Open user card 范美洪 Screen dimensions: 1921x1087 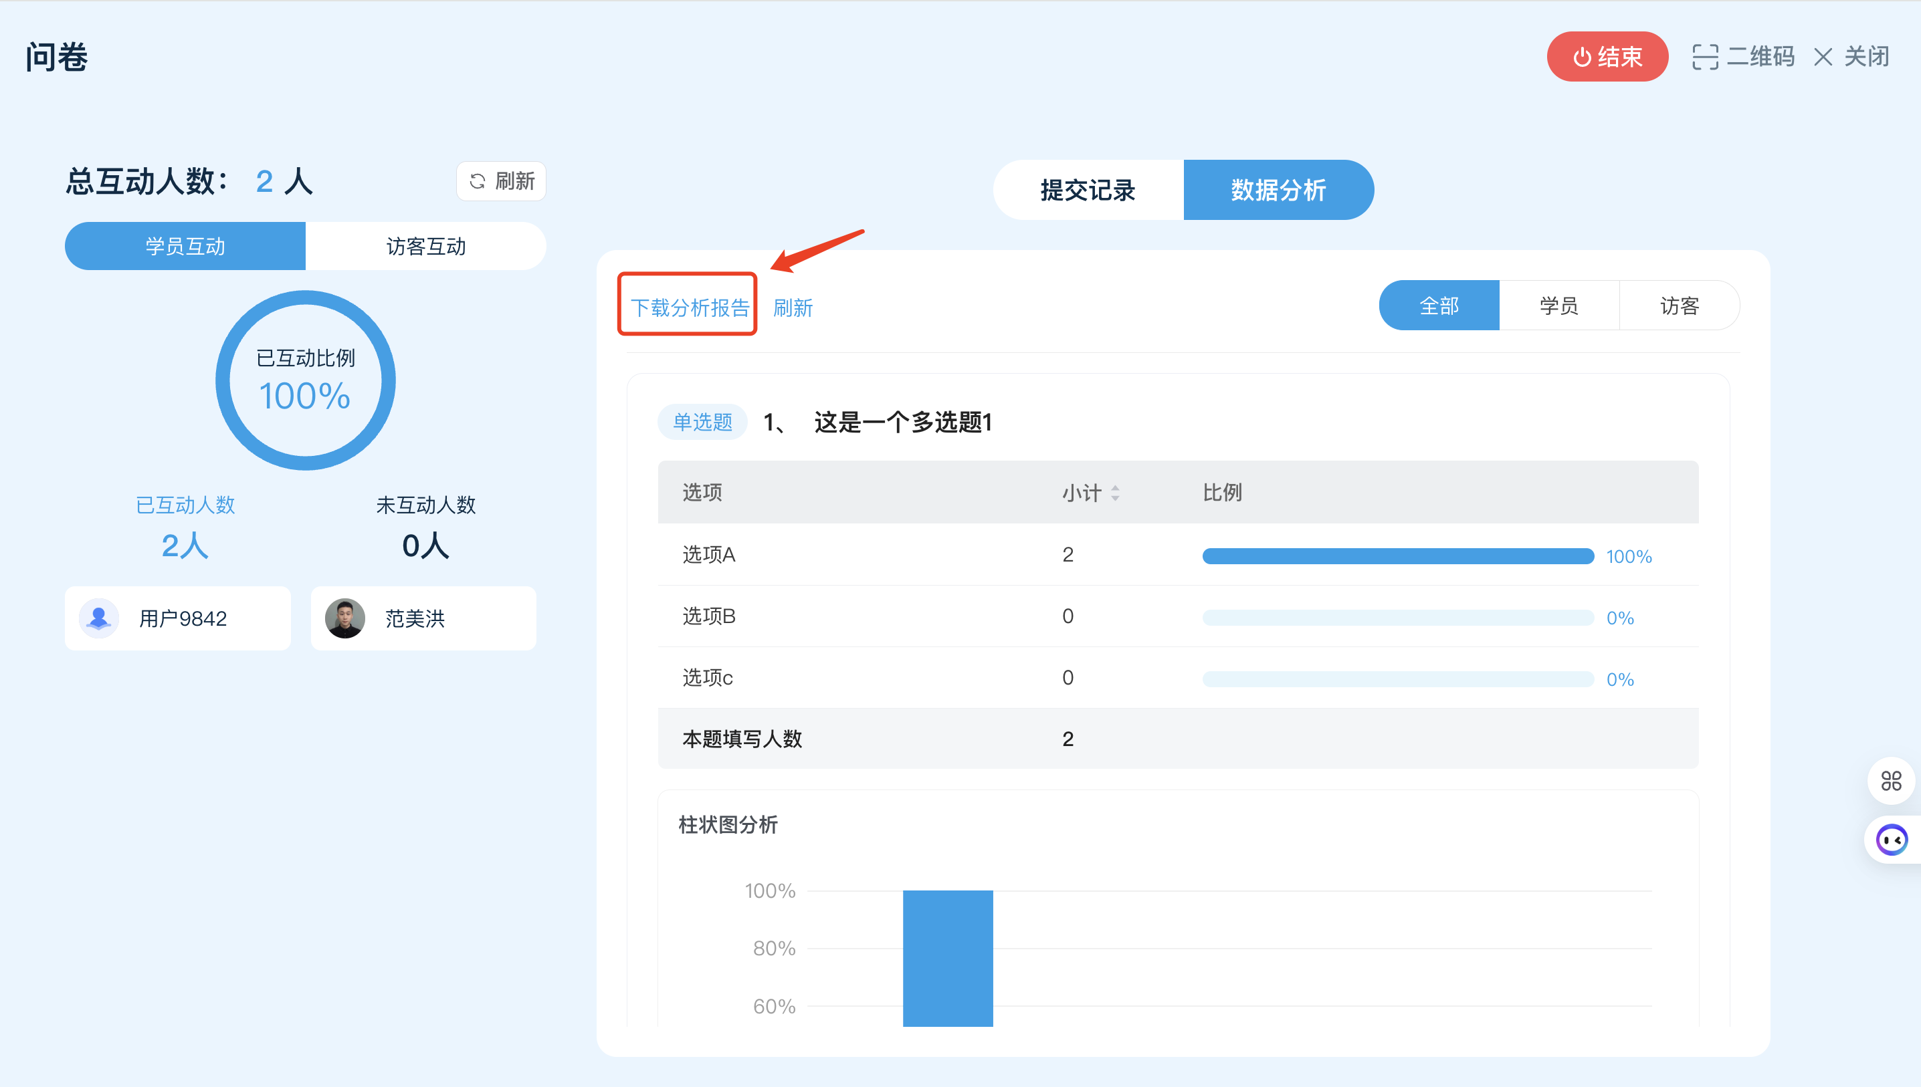tap(423, 618)
